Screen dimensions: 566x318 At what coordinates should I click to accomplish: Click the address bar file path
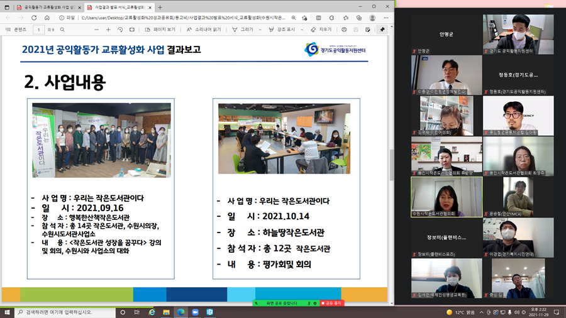184,18
